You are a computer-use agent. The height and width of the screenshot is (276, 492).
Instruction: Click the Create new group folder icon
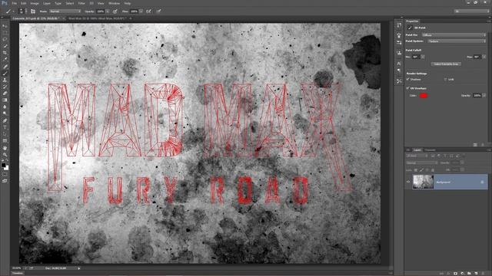(469, 273)
